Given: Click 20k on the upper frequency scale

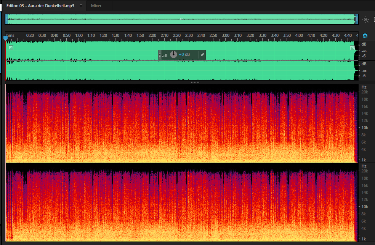Looking at the screenshot, I should [x=365, y=92].
